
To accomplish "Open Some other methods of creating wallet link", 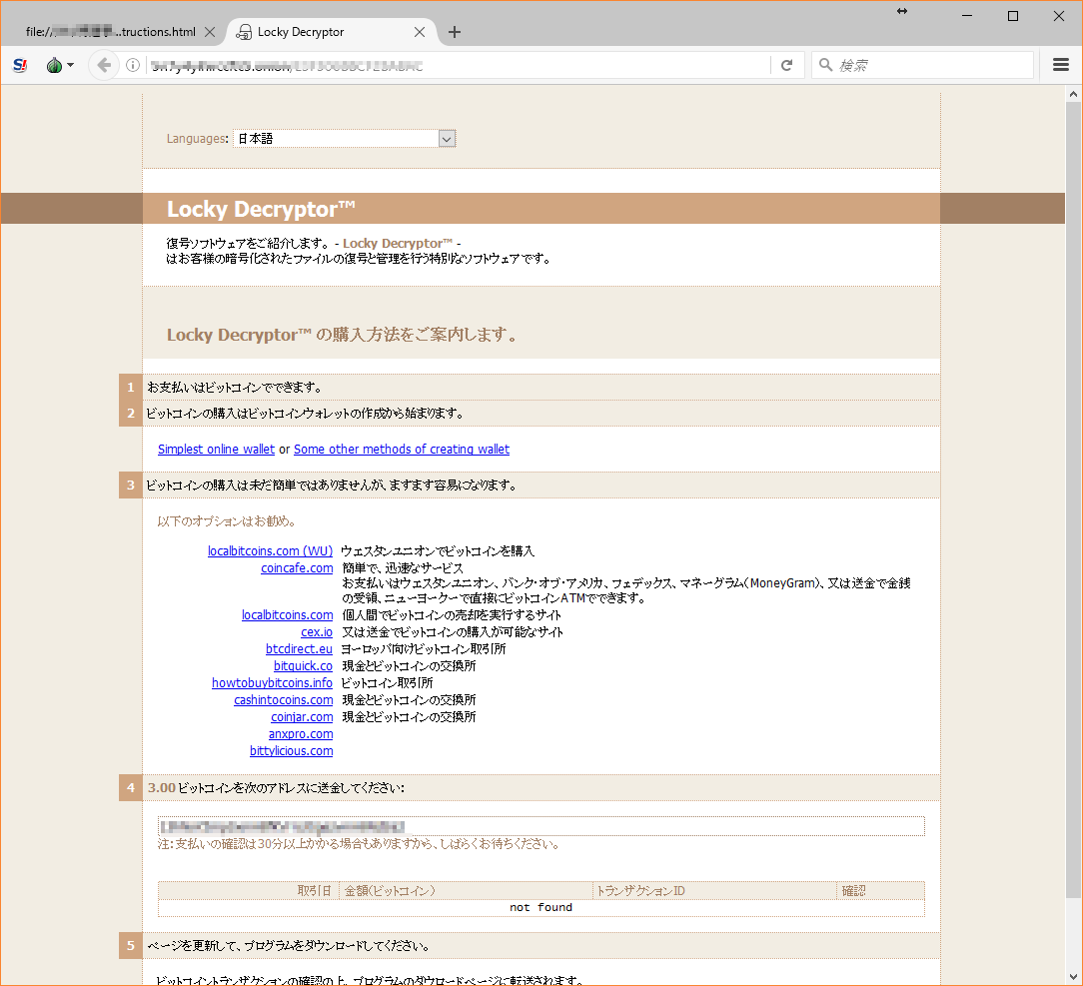I will click(402, 449).
